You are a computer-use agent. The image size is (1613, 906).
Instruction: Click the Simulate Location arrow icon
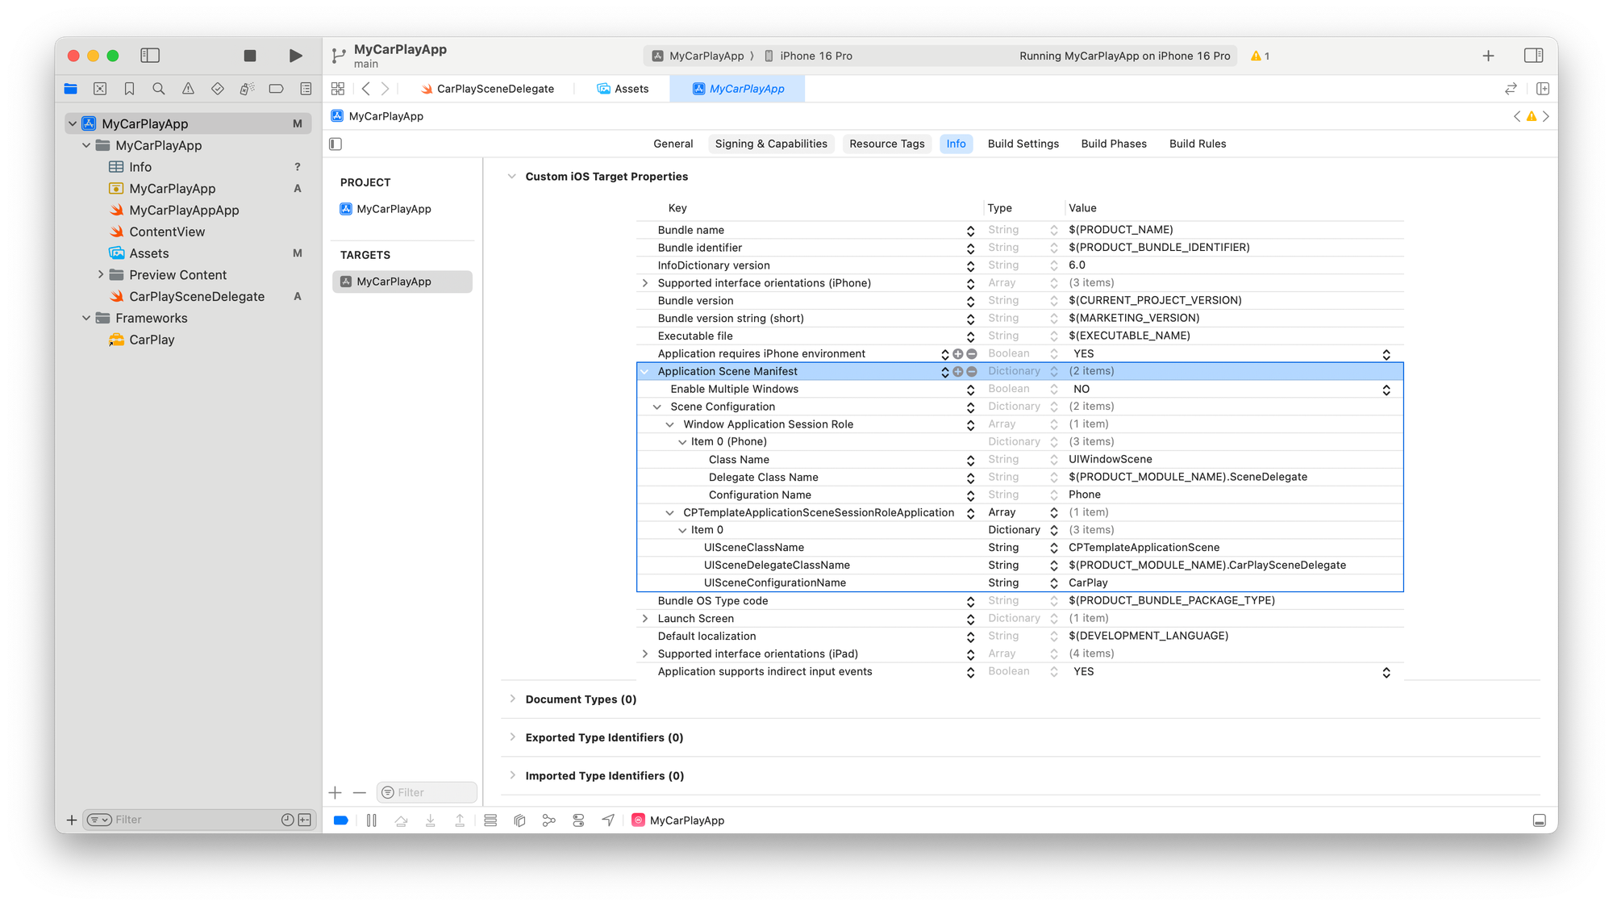(608, 820)
